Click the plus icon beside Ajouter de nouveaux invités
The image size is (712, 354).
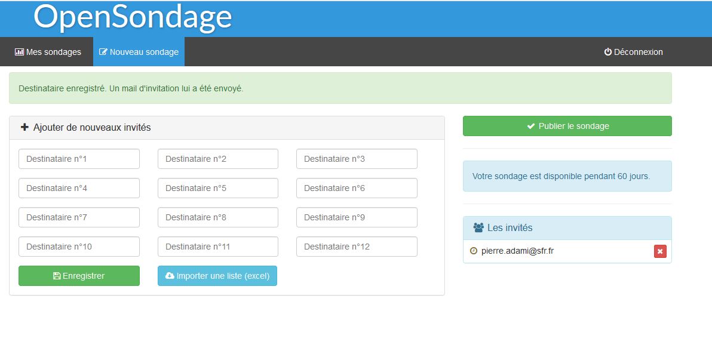click(24, 127)
